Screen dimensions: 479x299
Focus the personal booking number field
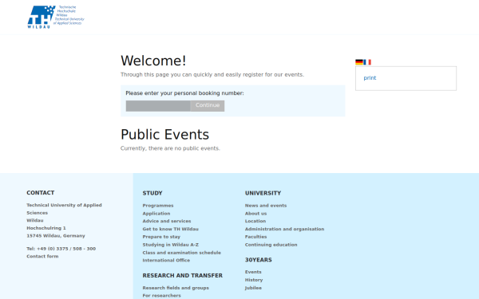158,106
